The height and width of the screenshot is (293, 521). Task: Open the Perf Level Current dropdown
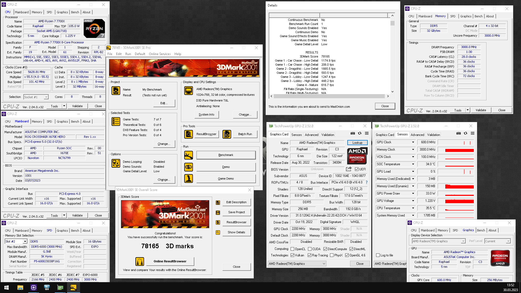tap(508, 241)
